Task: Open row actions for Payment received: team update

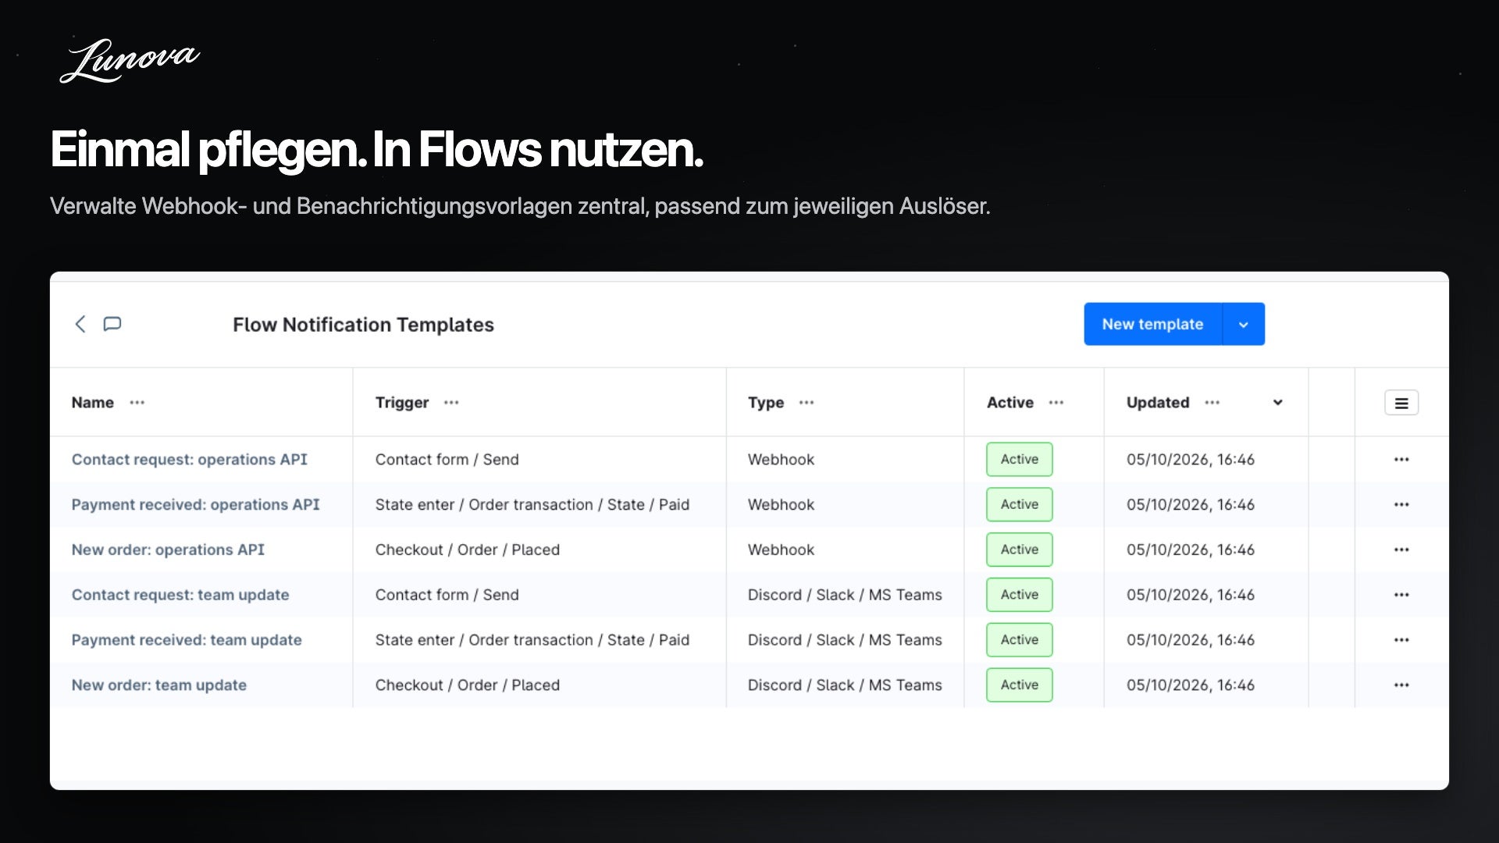Action: pos(1401,640)
